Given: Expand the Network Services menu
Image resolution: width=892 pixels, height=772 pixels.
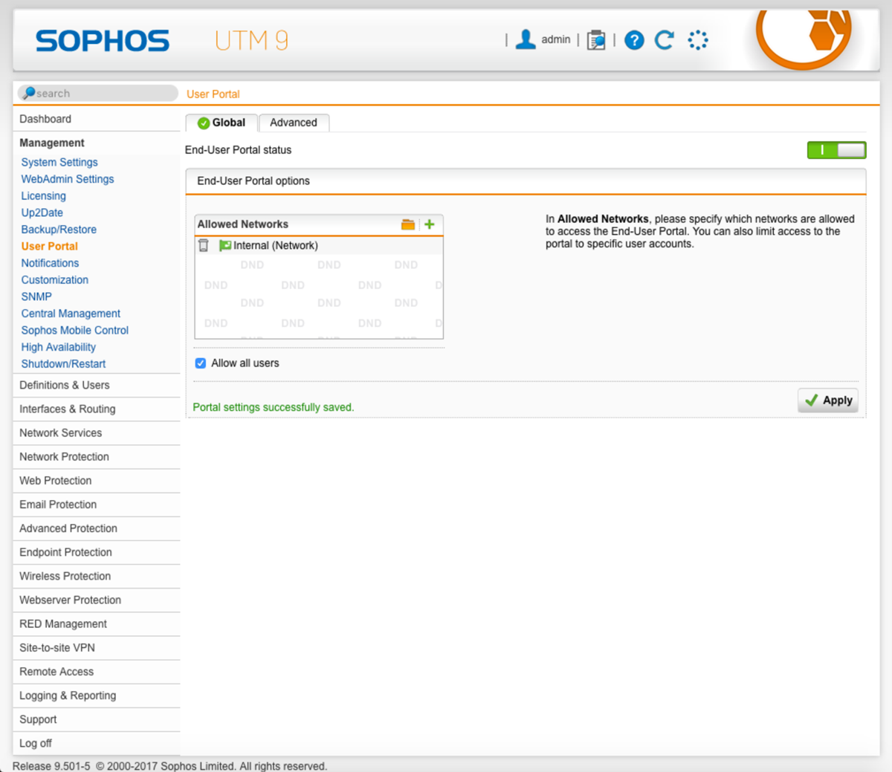Looking at the screenshot, I should (97, 432).
